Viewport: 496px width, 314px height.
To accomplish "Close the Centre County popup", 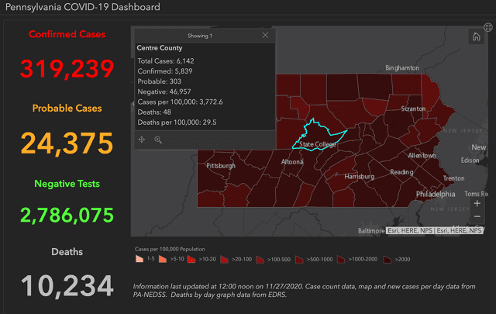I will (x=265, y=36).
